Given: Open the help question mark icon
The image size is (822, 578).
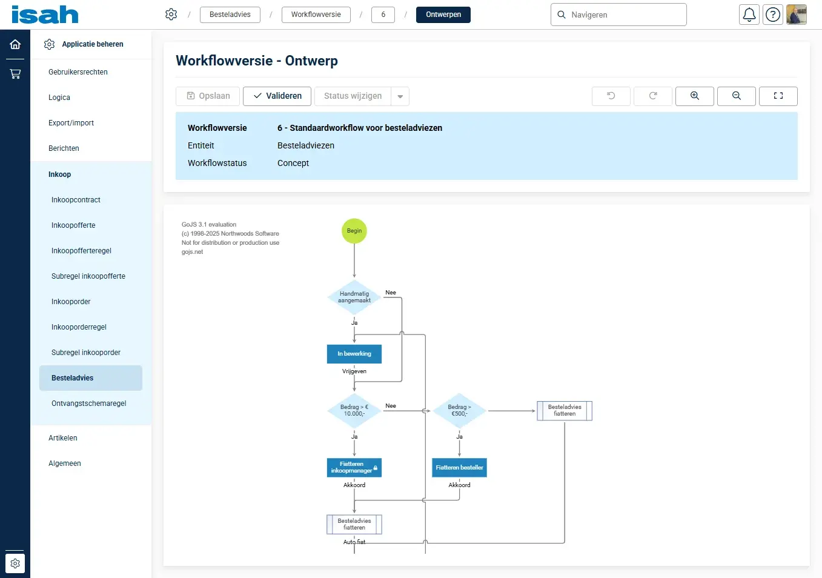Looking at the screenshot, I should (773, 15).
